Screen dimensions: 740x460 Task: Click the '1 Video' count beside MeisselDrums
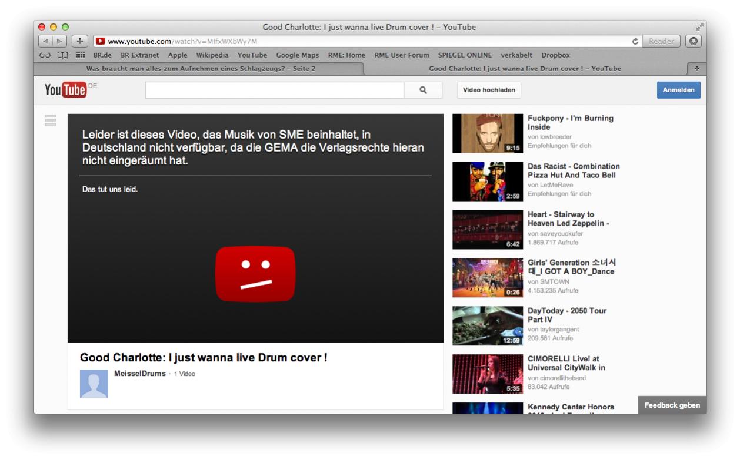(184, 374)
